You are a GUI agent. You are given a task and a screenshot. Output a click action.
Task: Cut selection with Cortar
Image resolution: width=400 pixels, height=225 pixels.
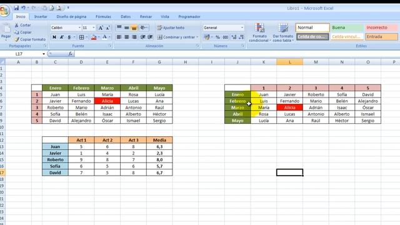[x=22, y=25]
